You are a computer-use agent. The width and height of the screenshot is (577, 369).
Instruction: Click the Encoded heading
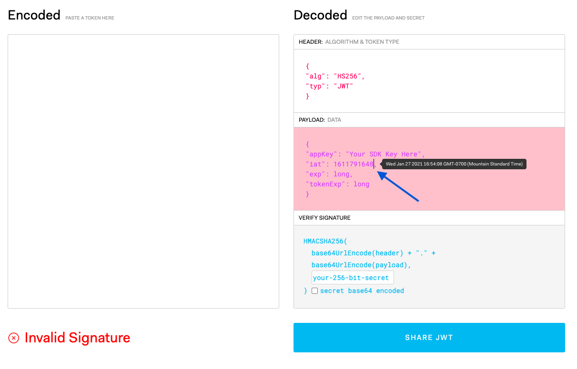34,15
